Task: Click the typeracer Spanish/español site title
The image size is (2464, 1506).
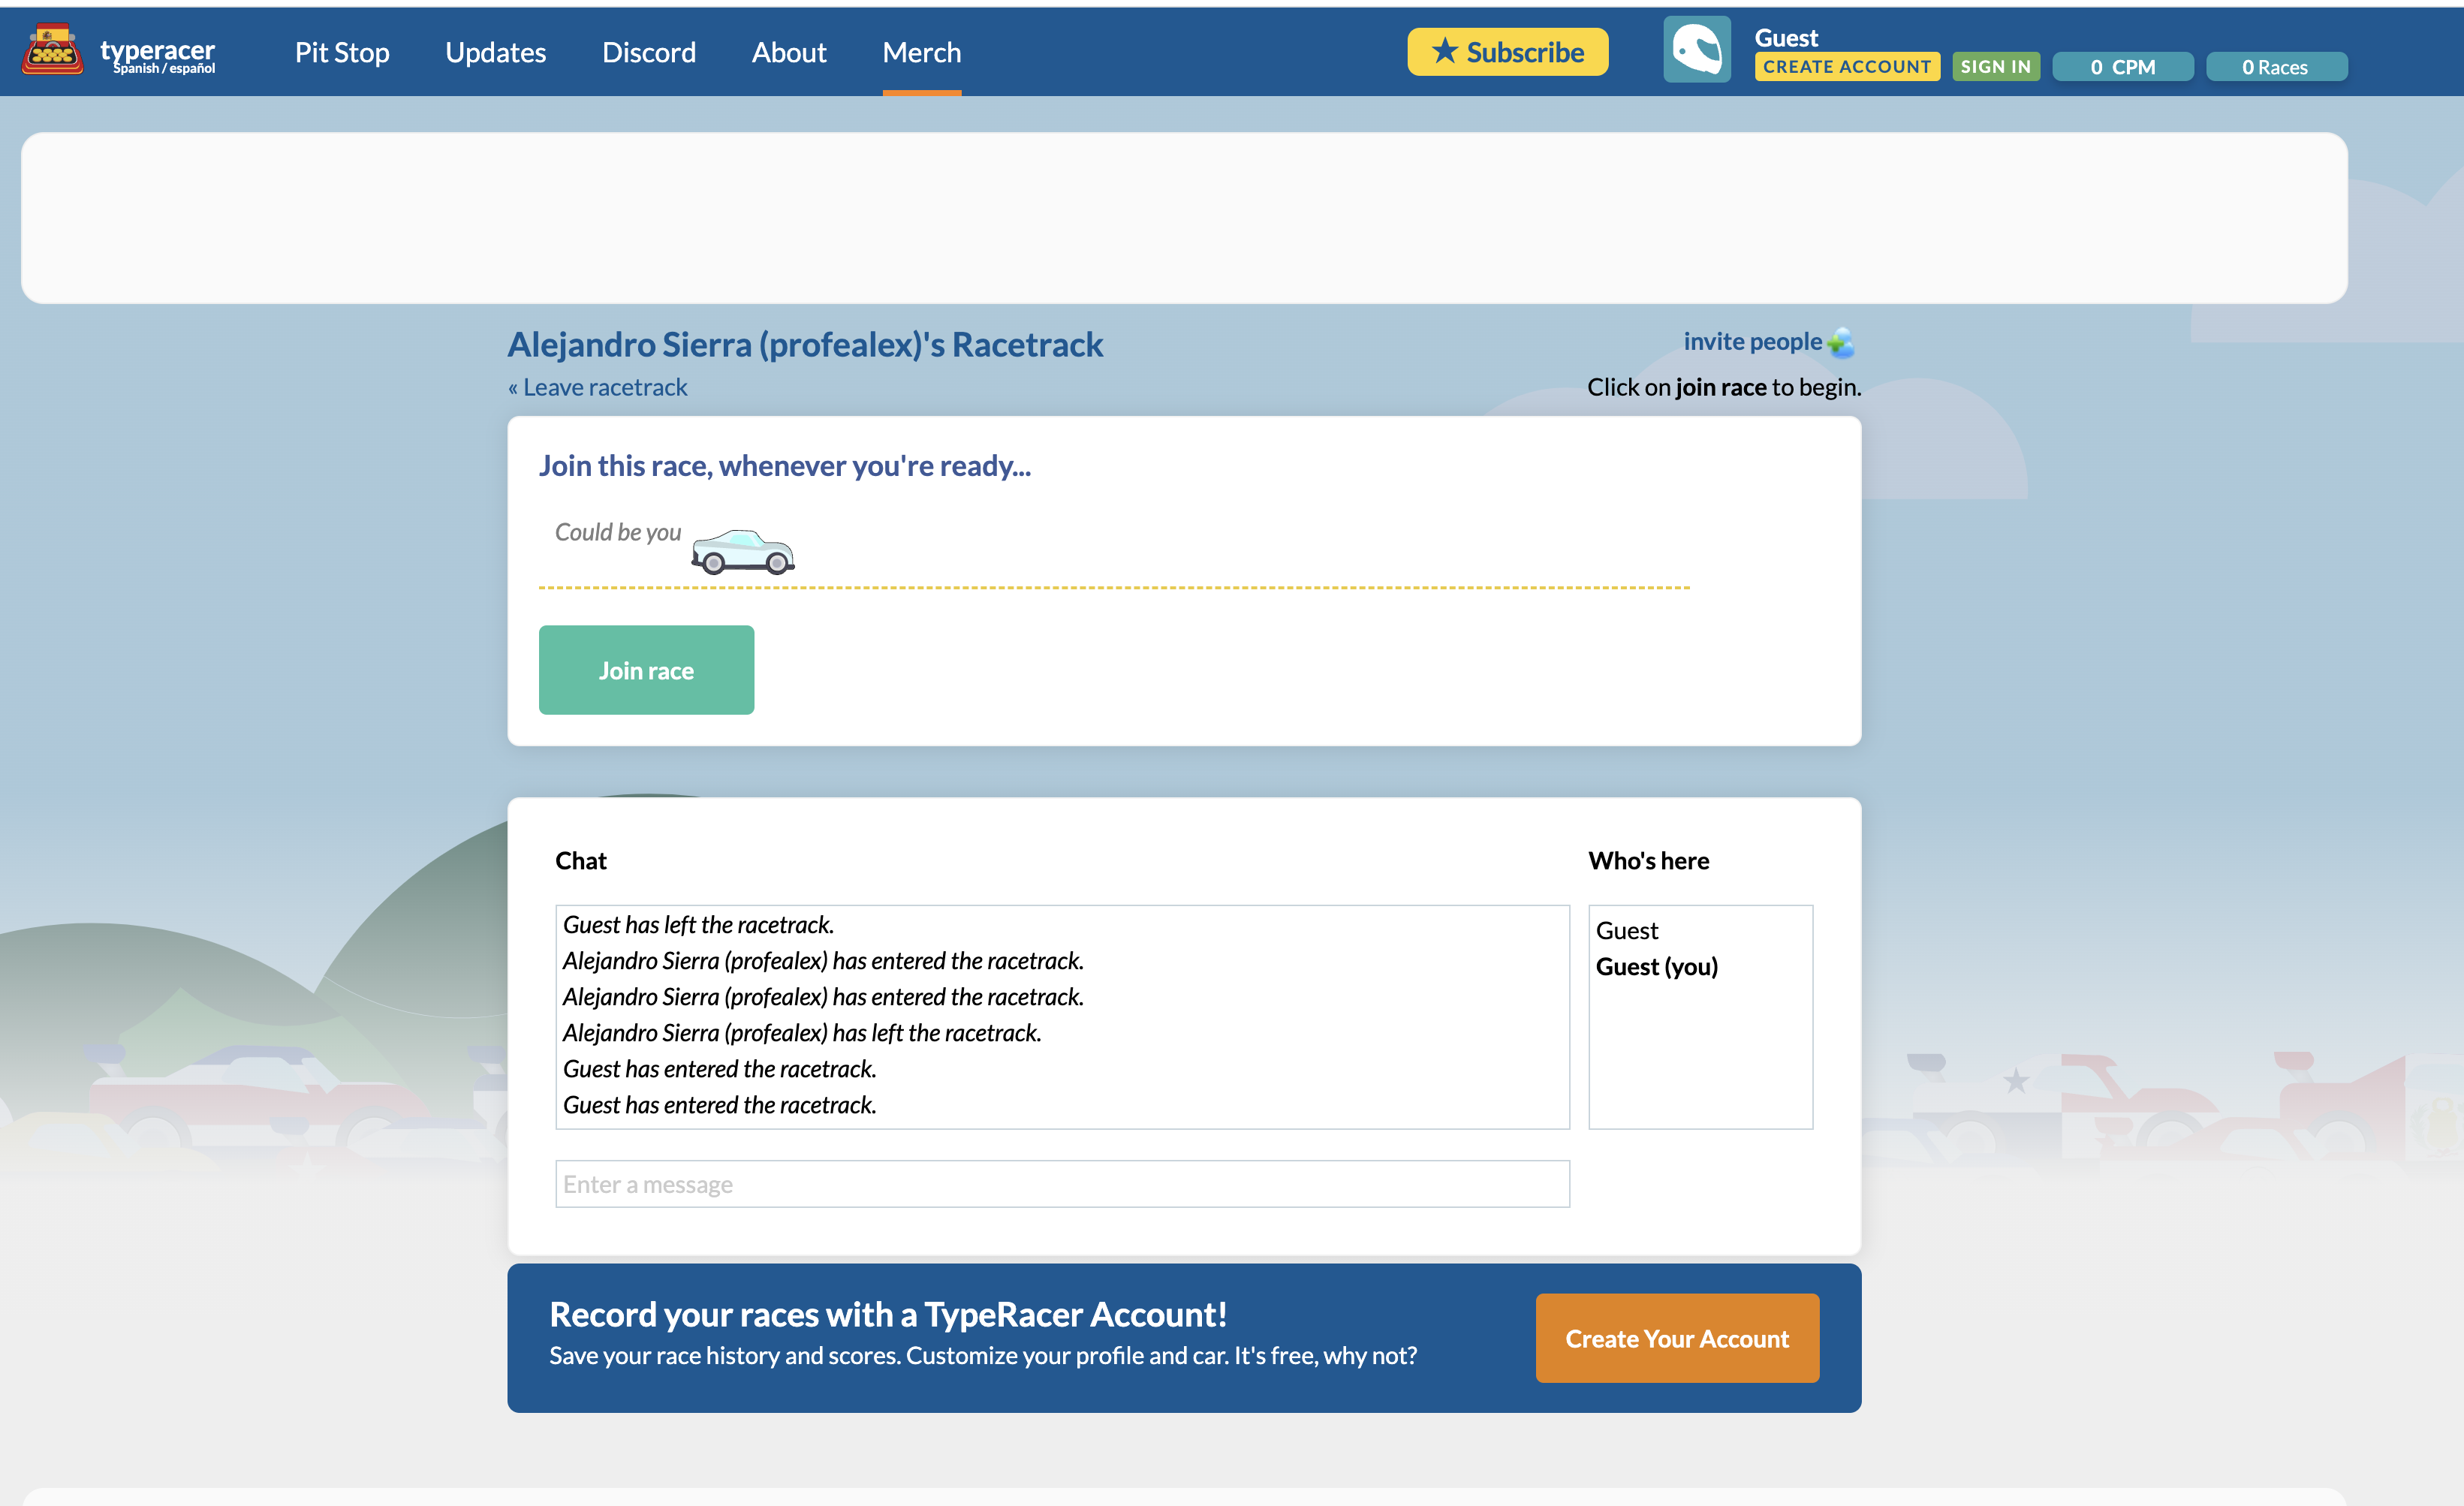Action: pos(158,56)
